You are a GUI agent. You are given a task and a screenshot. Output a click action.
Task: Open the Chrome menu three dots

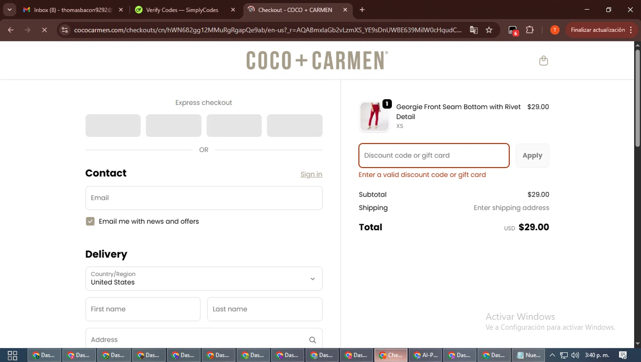pyautogui.click(x=631, y=30)
